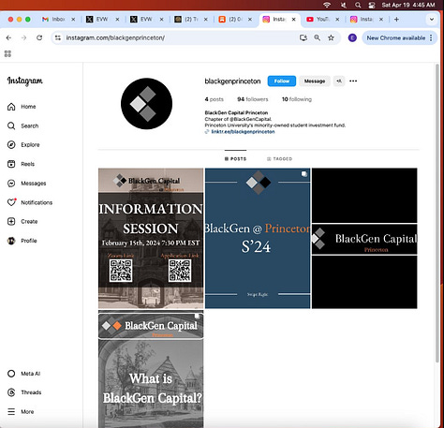Create a new post from the sidebar
The image size is (444, 428).
(x=22, y=222)
